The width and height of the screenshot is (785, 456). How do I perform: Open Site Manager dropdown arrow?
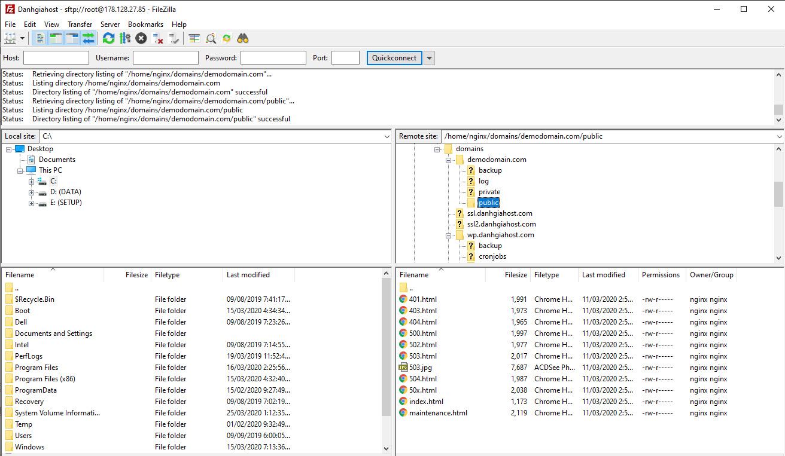23,38
